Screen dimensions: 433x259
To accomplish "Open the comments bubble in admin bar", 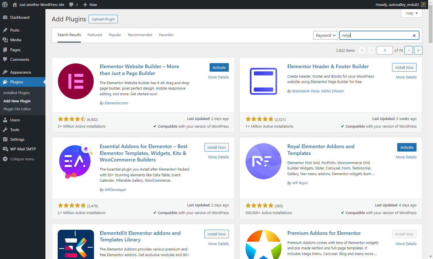I will coord(71,5).
